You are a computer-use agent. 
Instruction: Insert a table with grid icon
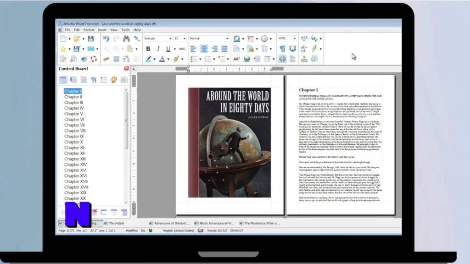pos(268,59)
